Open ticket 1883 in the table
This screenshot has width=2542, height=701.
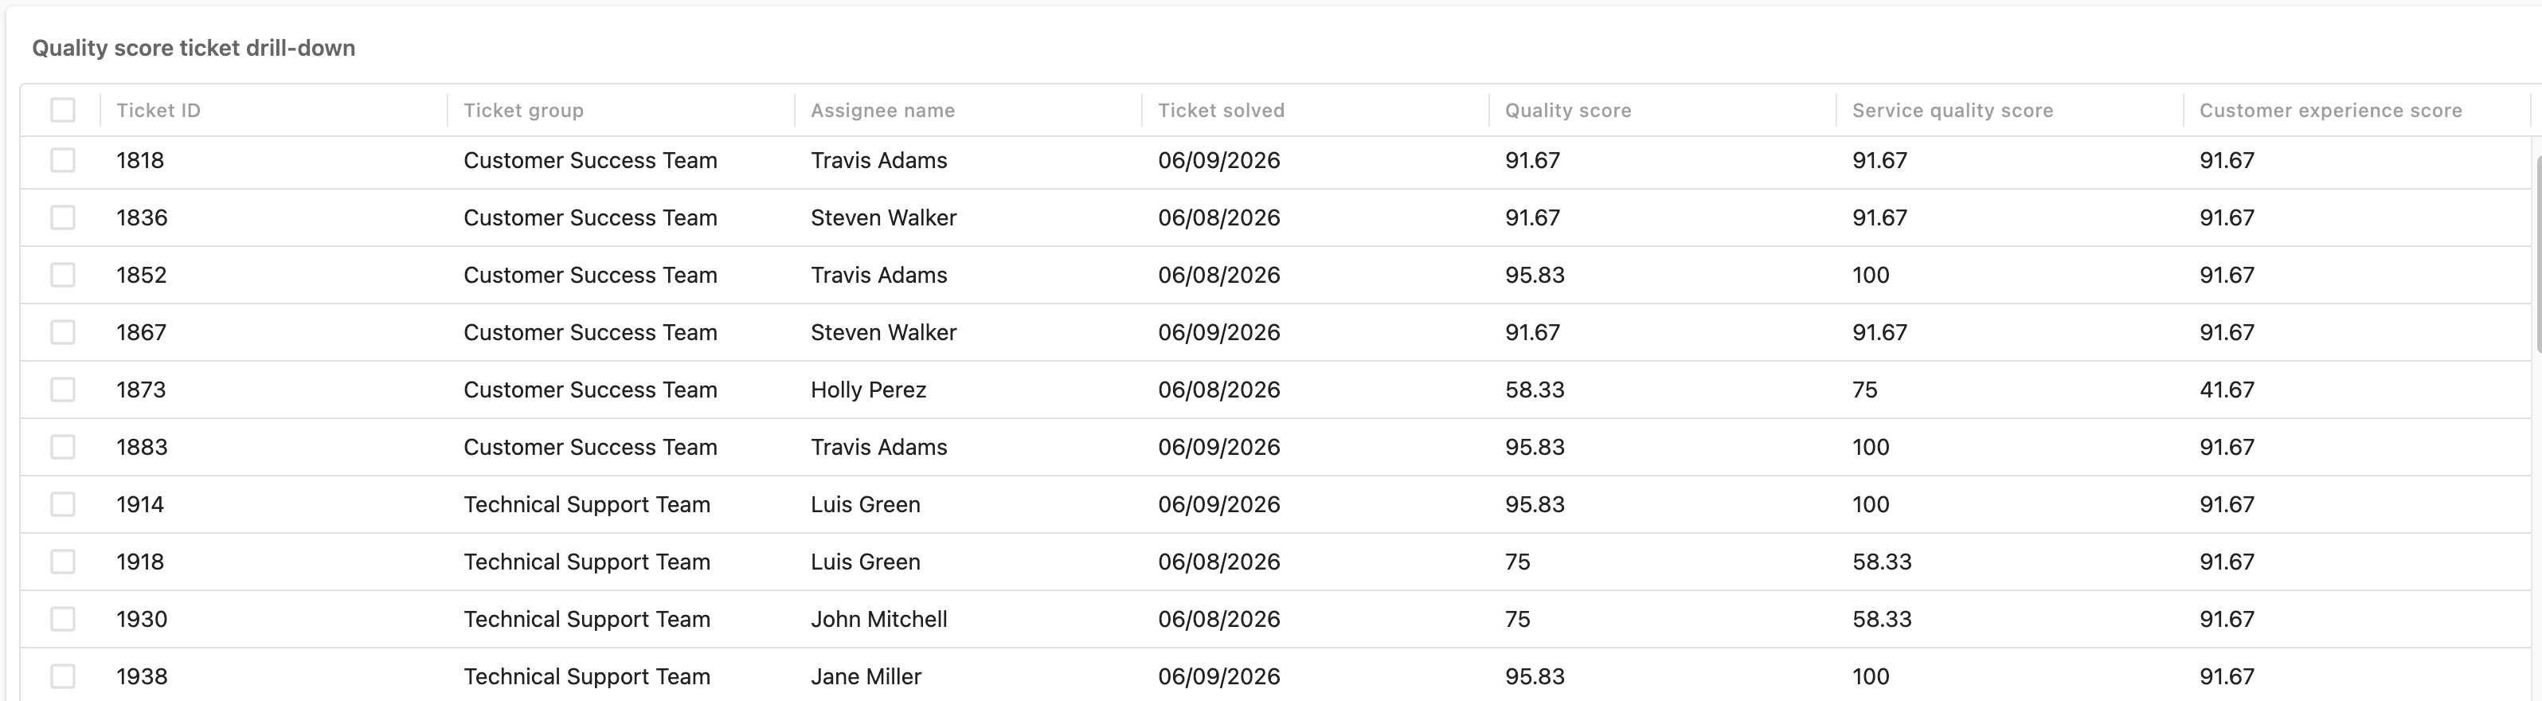coord(142,446)
